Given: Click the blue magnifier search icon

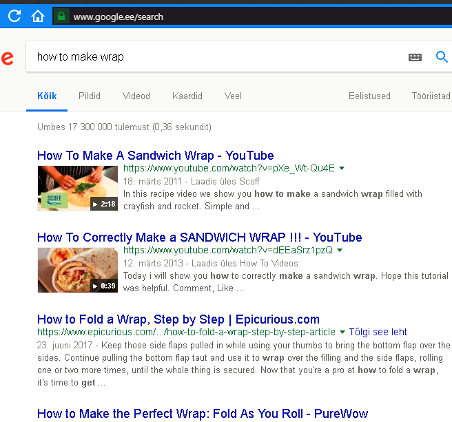Looking at the screenshot, I should (x=442, y=56).
